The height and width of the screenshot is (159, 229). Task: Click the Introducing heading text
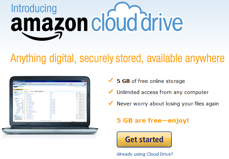tap(34, 8)
